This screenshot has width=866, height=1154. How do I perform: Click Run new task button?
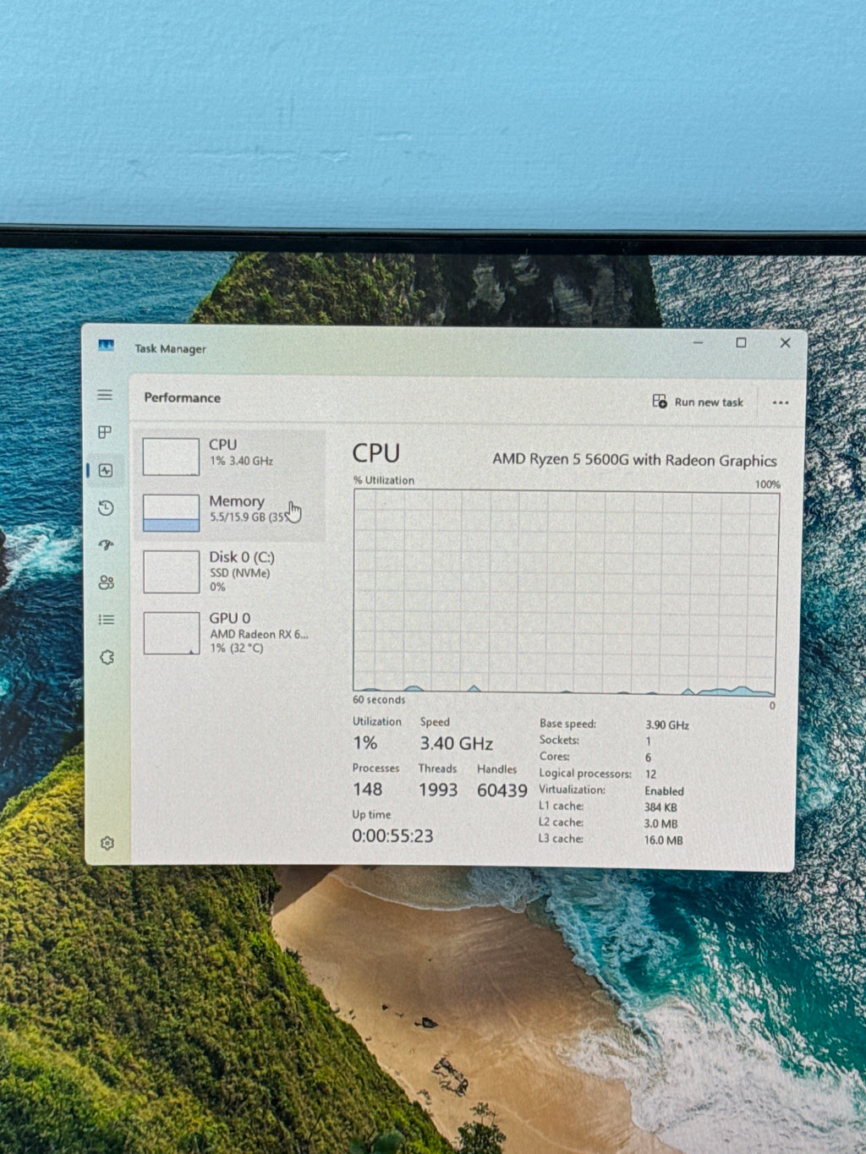click(x=698, y=402)
